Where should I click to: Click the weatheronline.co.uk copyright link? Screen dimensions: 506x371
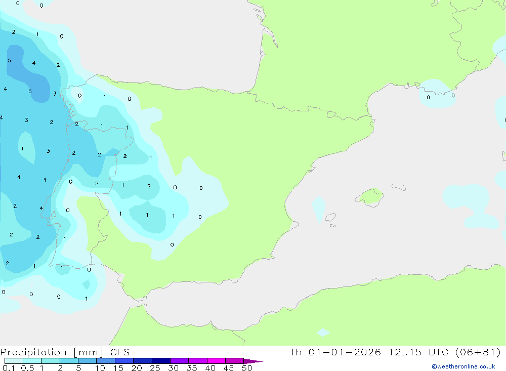click(463, 366)
